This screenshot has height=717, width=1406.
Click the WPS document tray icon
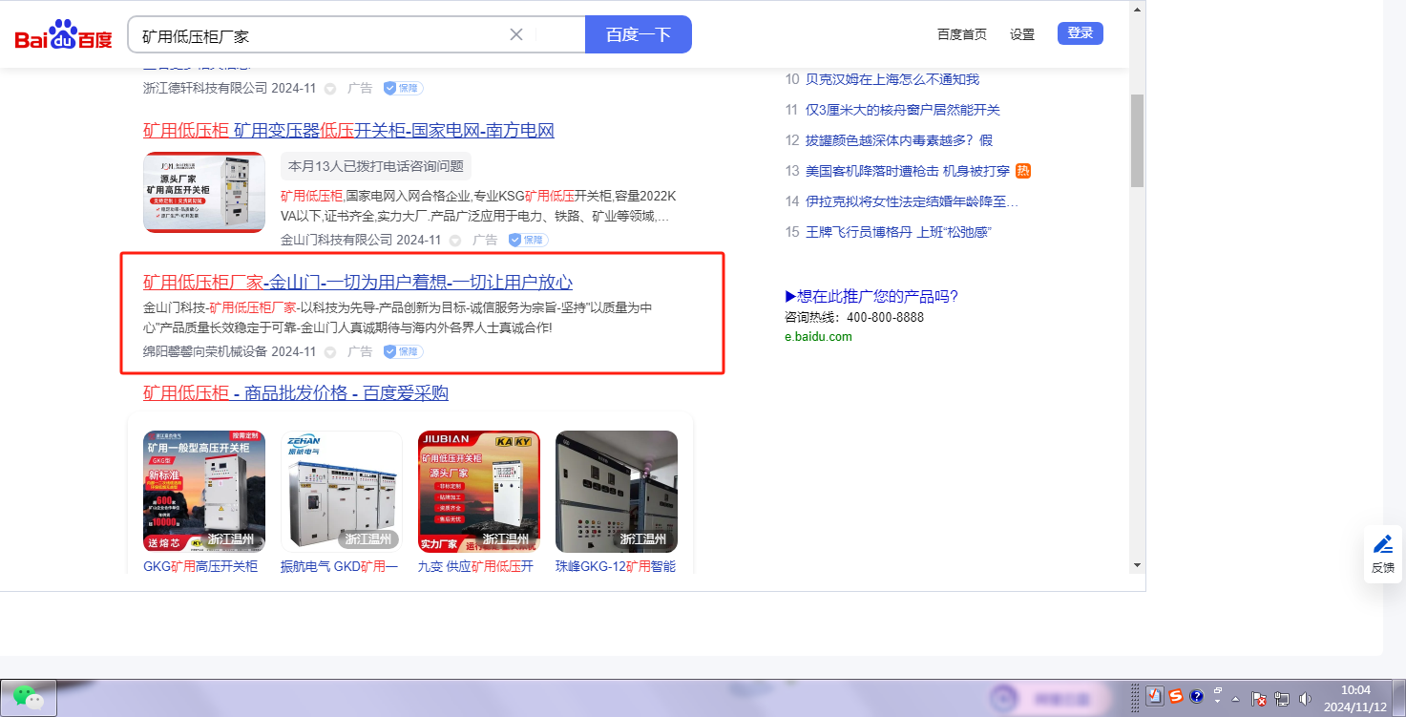[x=1154, y=697]
